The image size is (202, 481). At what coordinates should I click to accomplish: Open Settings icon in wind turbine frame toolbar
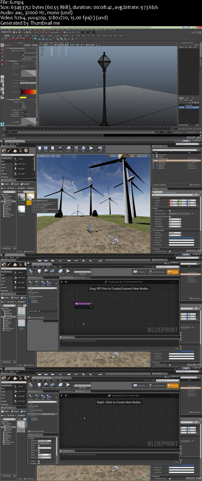pyautogui.click(x=60, y=149)
